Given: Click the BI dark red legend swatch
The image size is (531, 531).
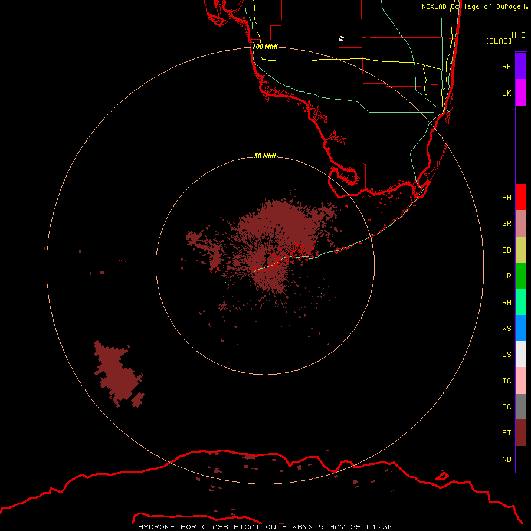Looking at the screenshot, I should coord(521,433).
